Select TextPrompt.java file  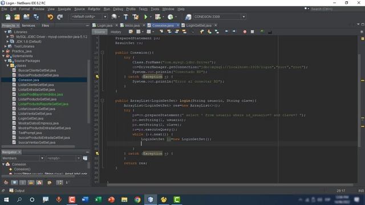[x=30, y=133]
